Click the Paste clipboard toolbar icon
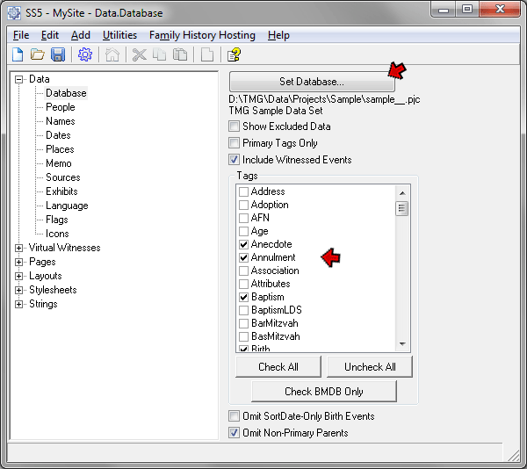Viewport: 527px width, 469px height. (x=180, y=54)
